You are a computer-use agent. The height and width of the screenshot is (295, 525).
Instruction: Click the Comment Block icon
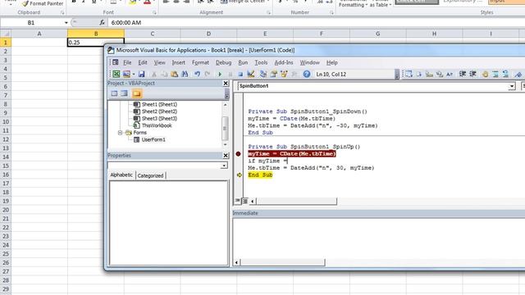(495, 74)
